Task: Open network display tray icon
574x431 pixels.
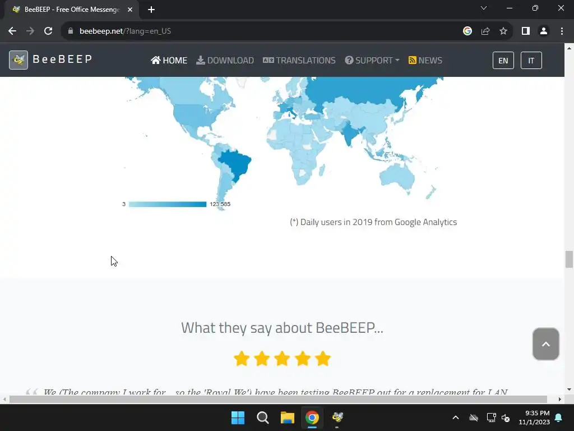Action: pos(491,418)
